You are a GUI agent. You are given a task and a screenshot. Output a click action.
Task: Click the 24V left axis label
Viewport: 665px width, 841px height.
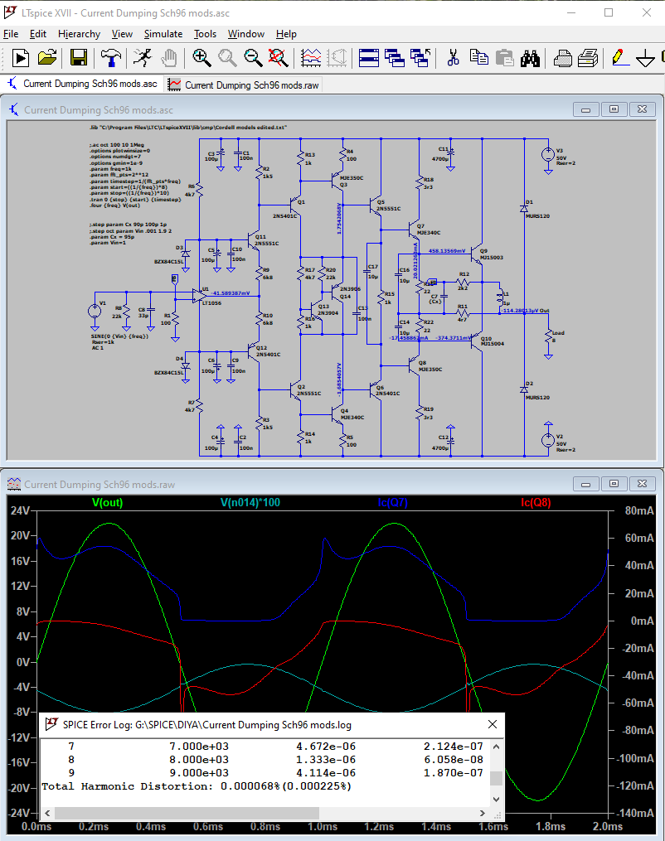[20, 510]
